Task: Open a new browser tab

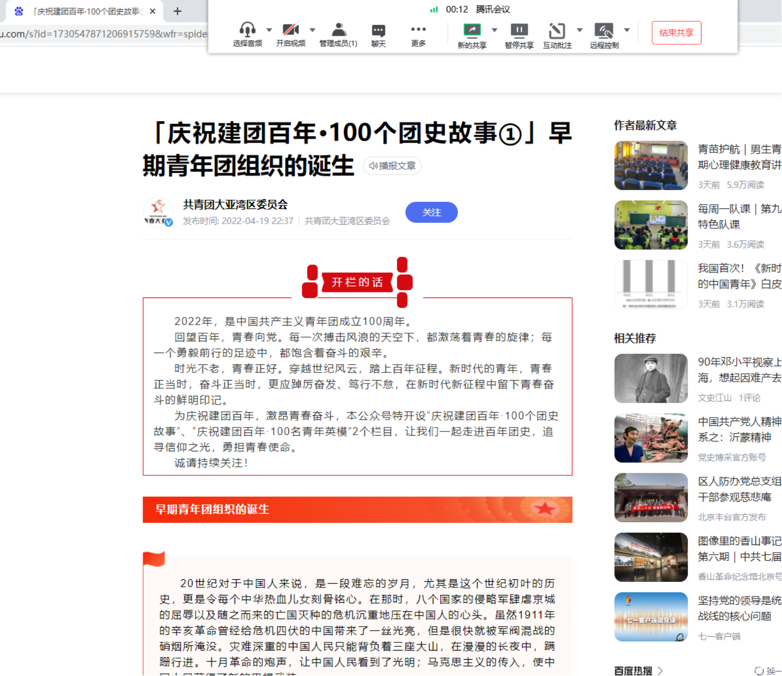Action: coord(177,11)
